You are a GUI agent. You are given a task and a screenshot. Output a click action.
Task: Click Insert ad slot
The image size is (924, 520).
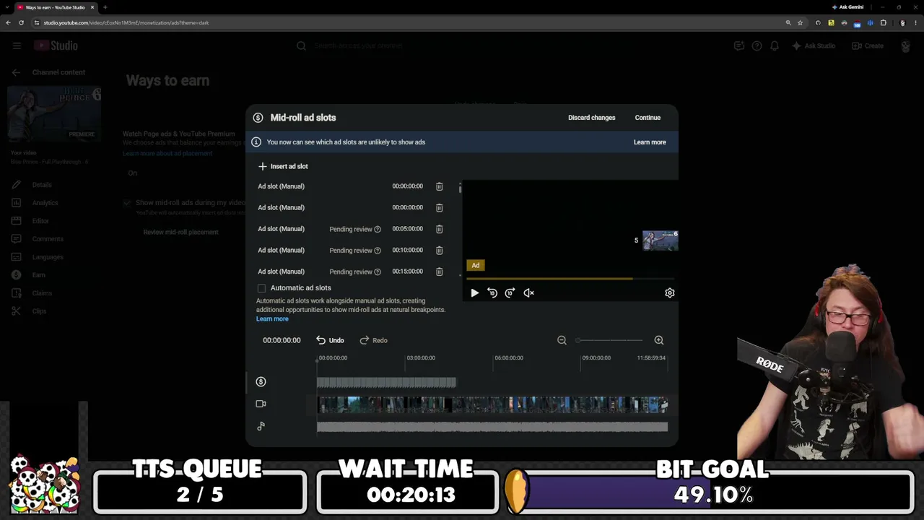click(283, 166)
